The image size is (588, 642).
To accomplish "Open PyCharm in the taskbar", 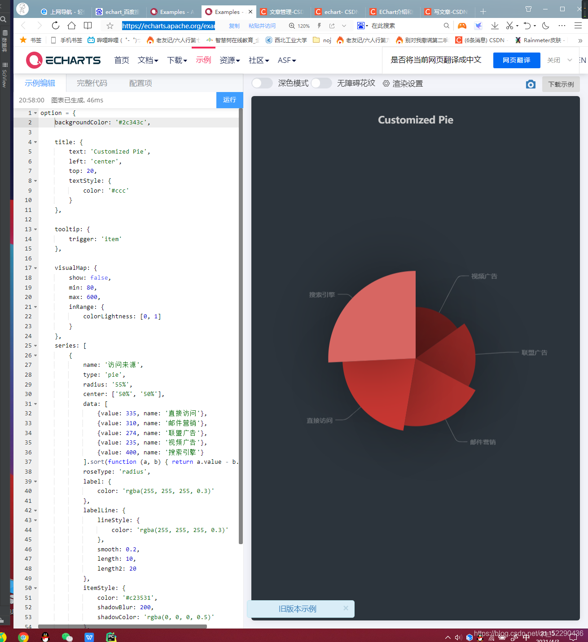I will point(111,637).
